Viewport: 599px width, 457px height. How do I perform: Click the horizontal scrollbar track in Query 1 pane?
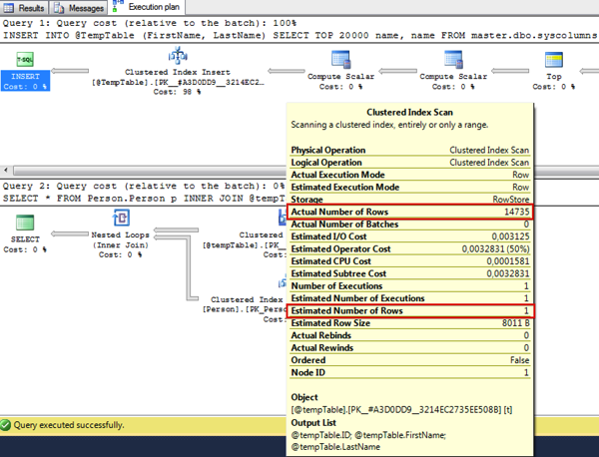(x=149, y=170)
